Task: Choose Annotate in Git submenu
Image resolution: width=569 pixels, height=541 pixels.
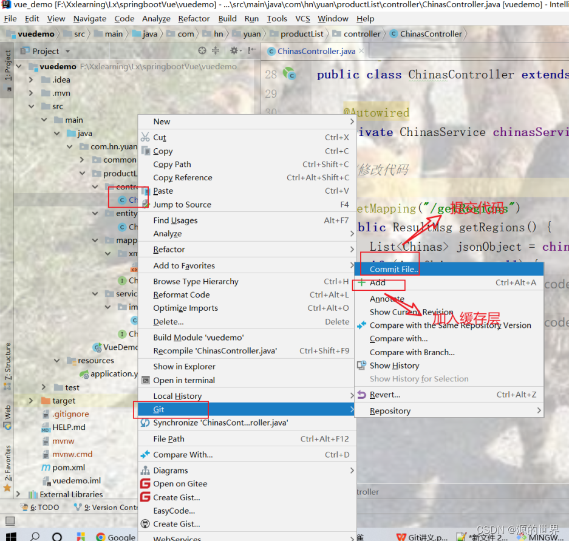Action: [x=449, y=299]
